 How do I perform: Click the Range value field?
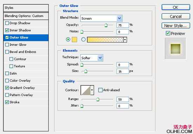click(x=123, y=99)
